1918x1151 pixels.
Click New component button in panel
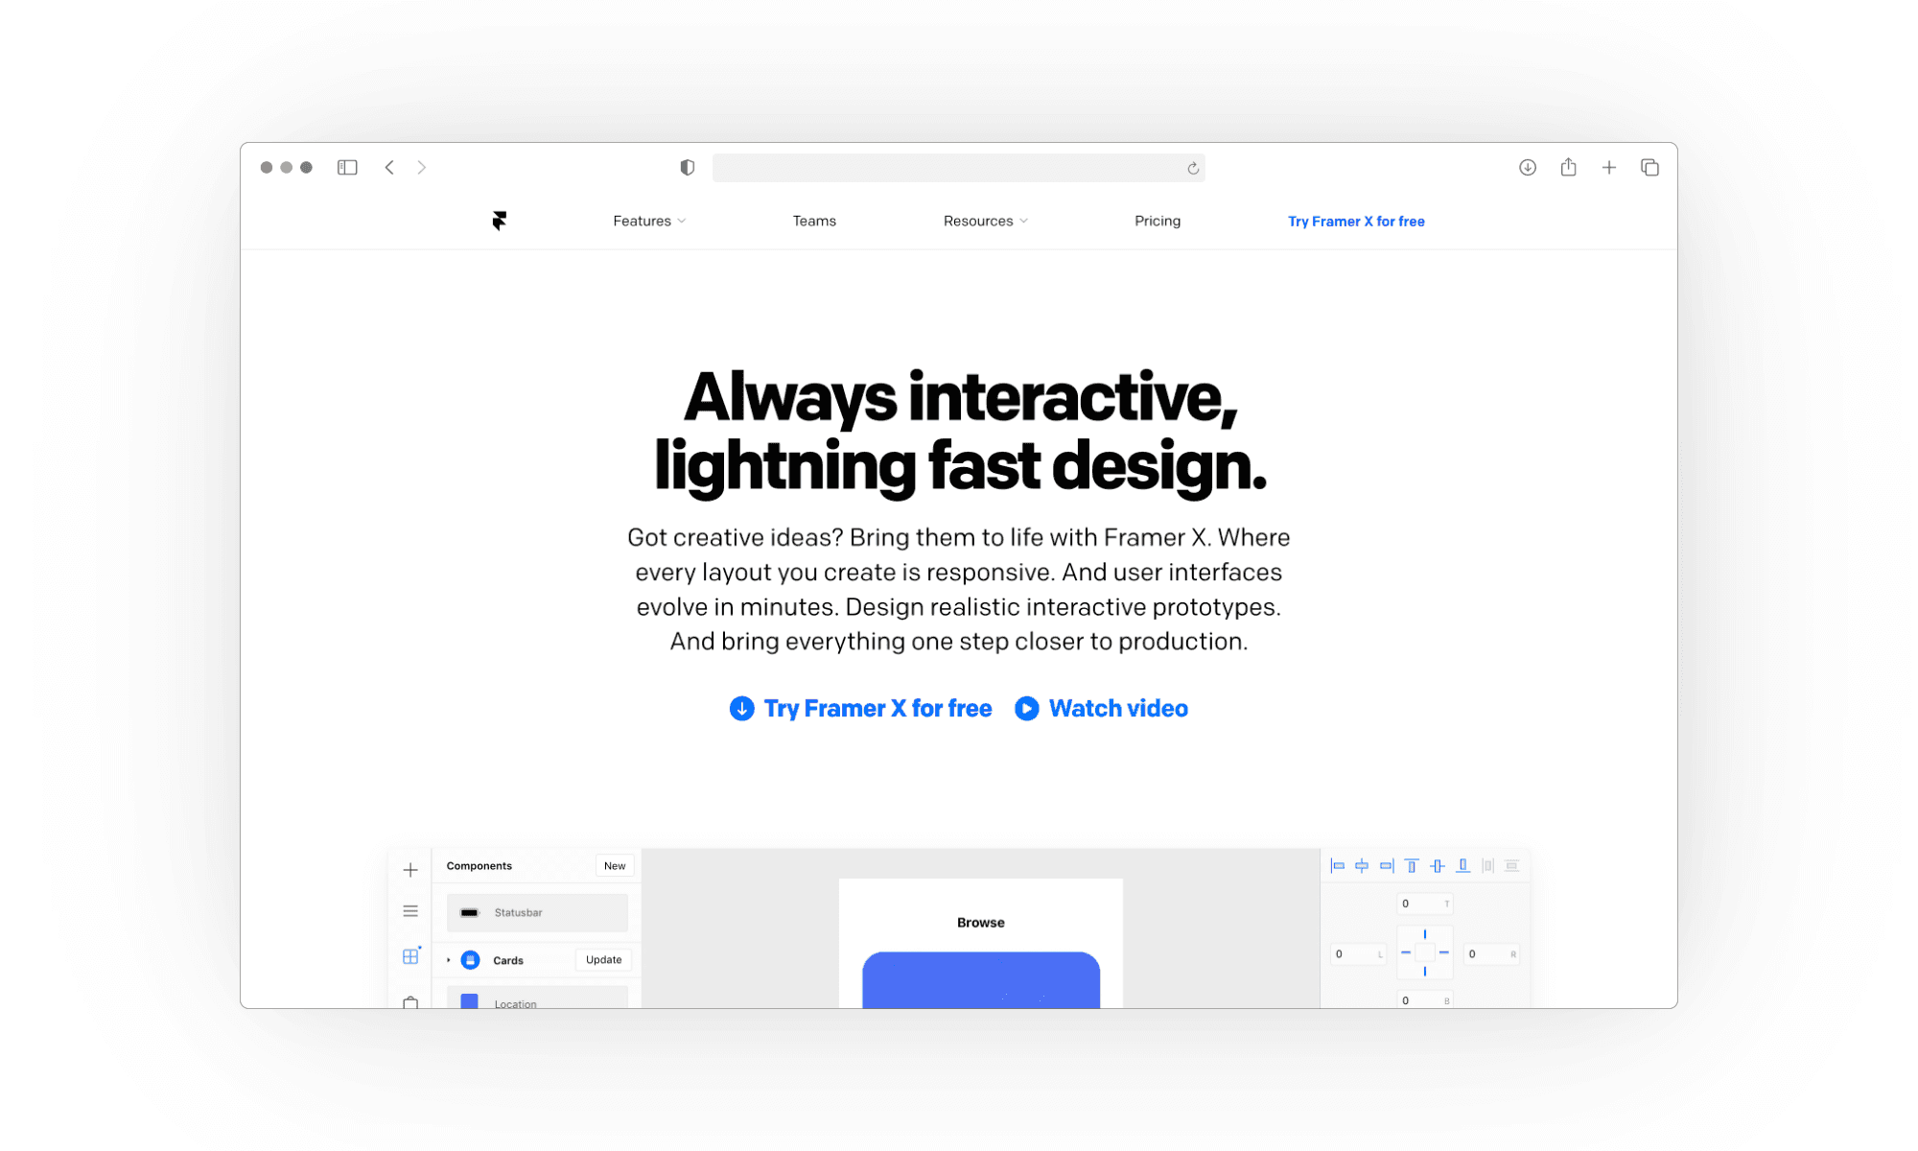(615, 864)
